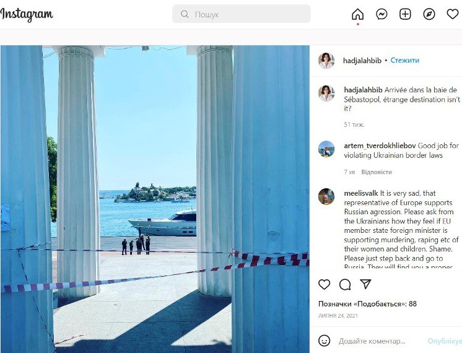The height and width of the screenshot is (353, 462).
Task: Open hadjalahbib profile from post header
Action: click(362, 61)
